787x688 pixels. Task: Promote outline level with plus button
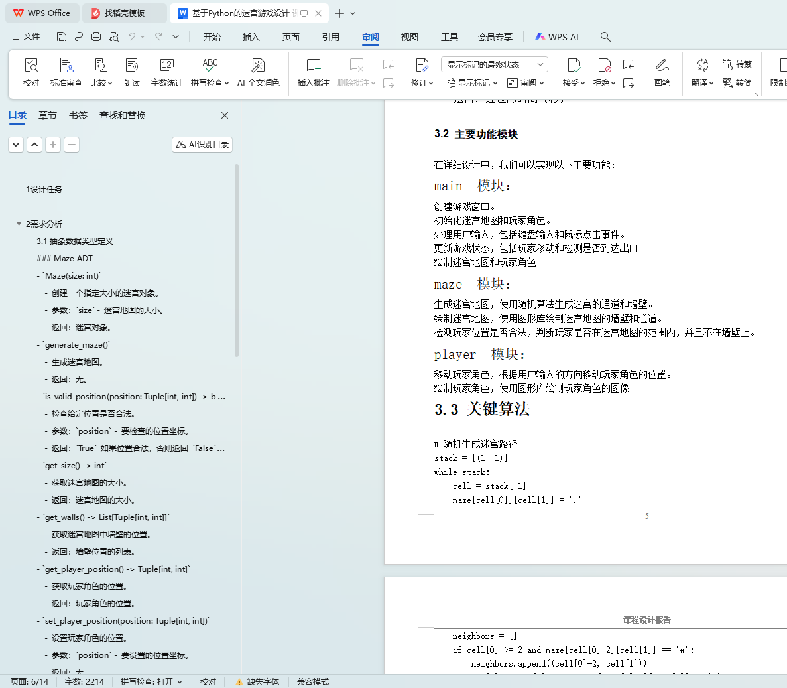click(52, 145)
